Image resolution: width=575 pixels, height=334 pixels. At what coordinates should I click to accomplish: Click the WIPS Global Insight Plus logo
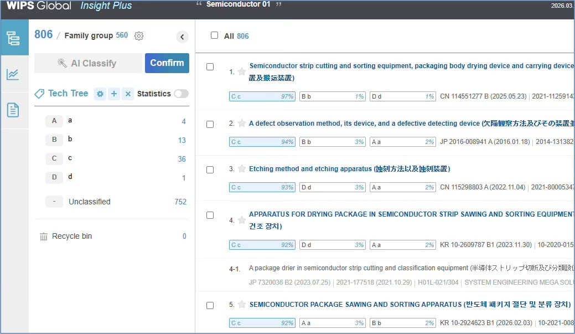[69, 6]
